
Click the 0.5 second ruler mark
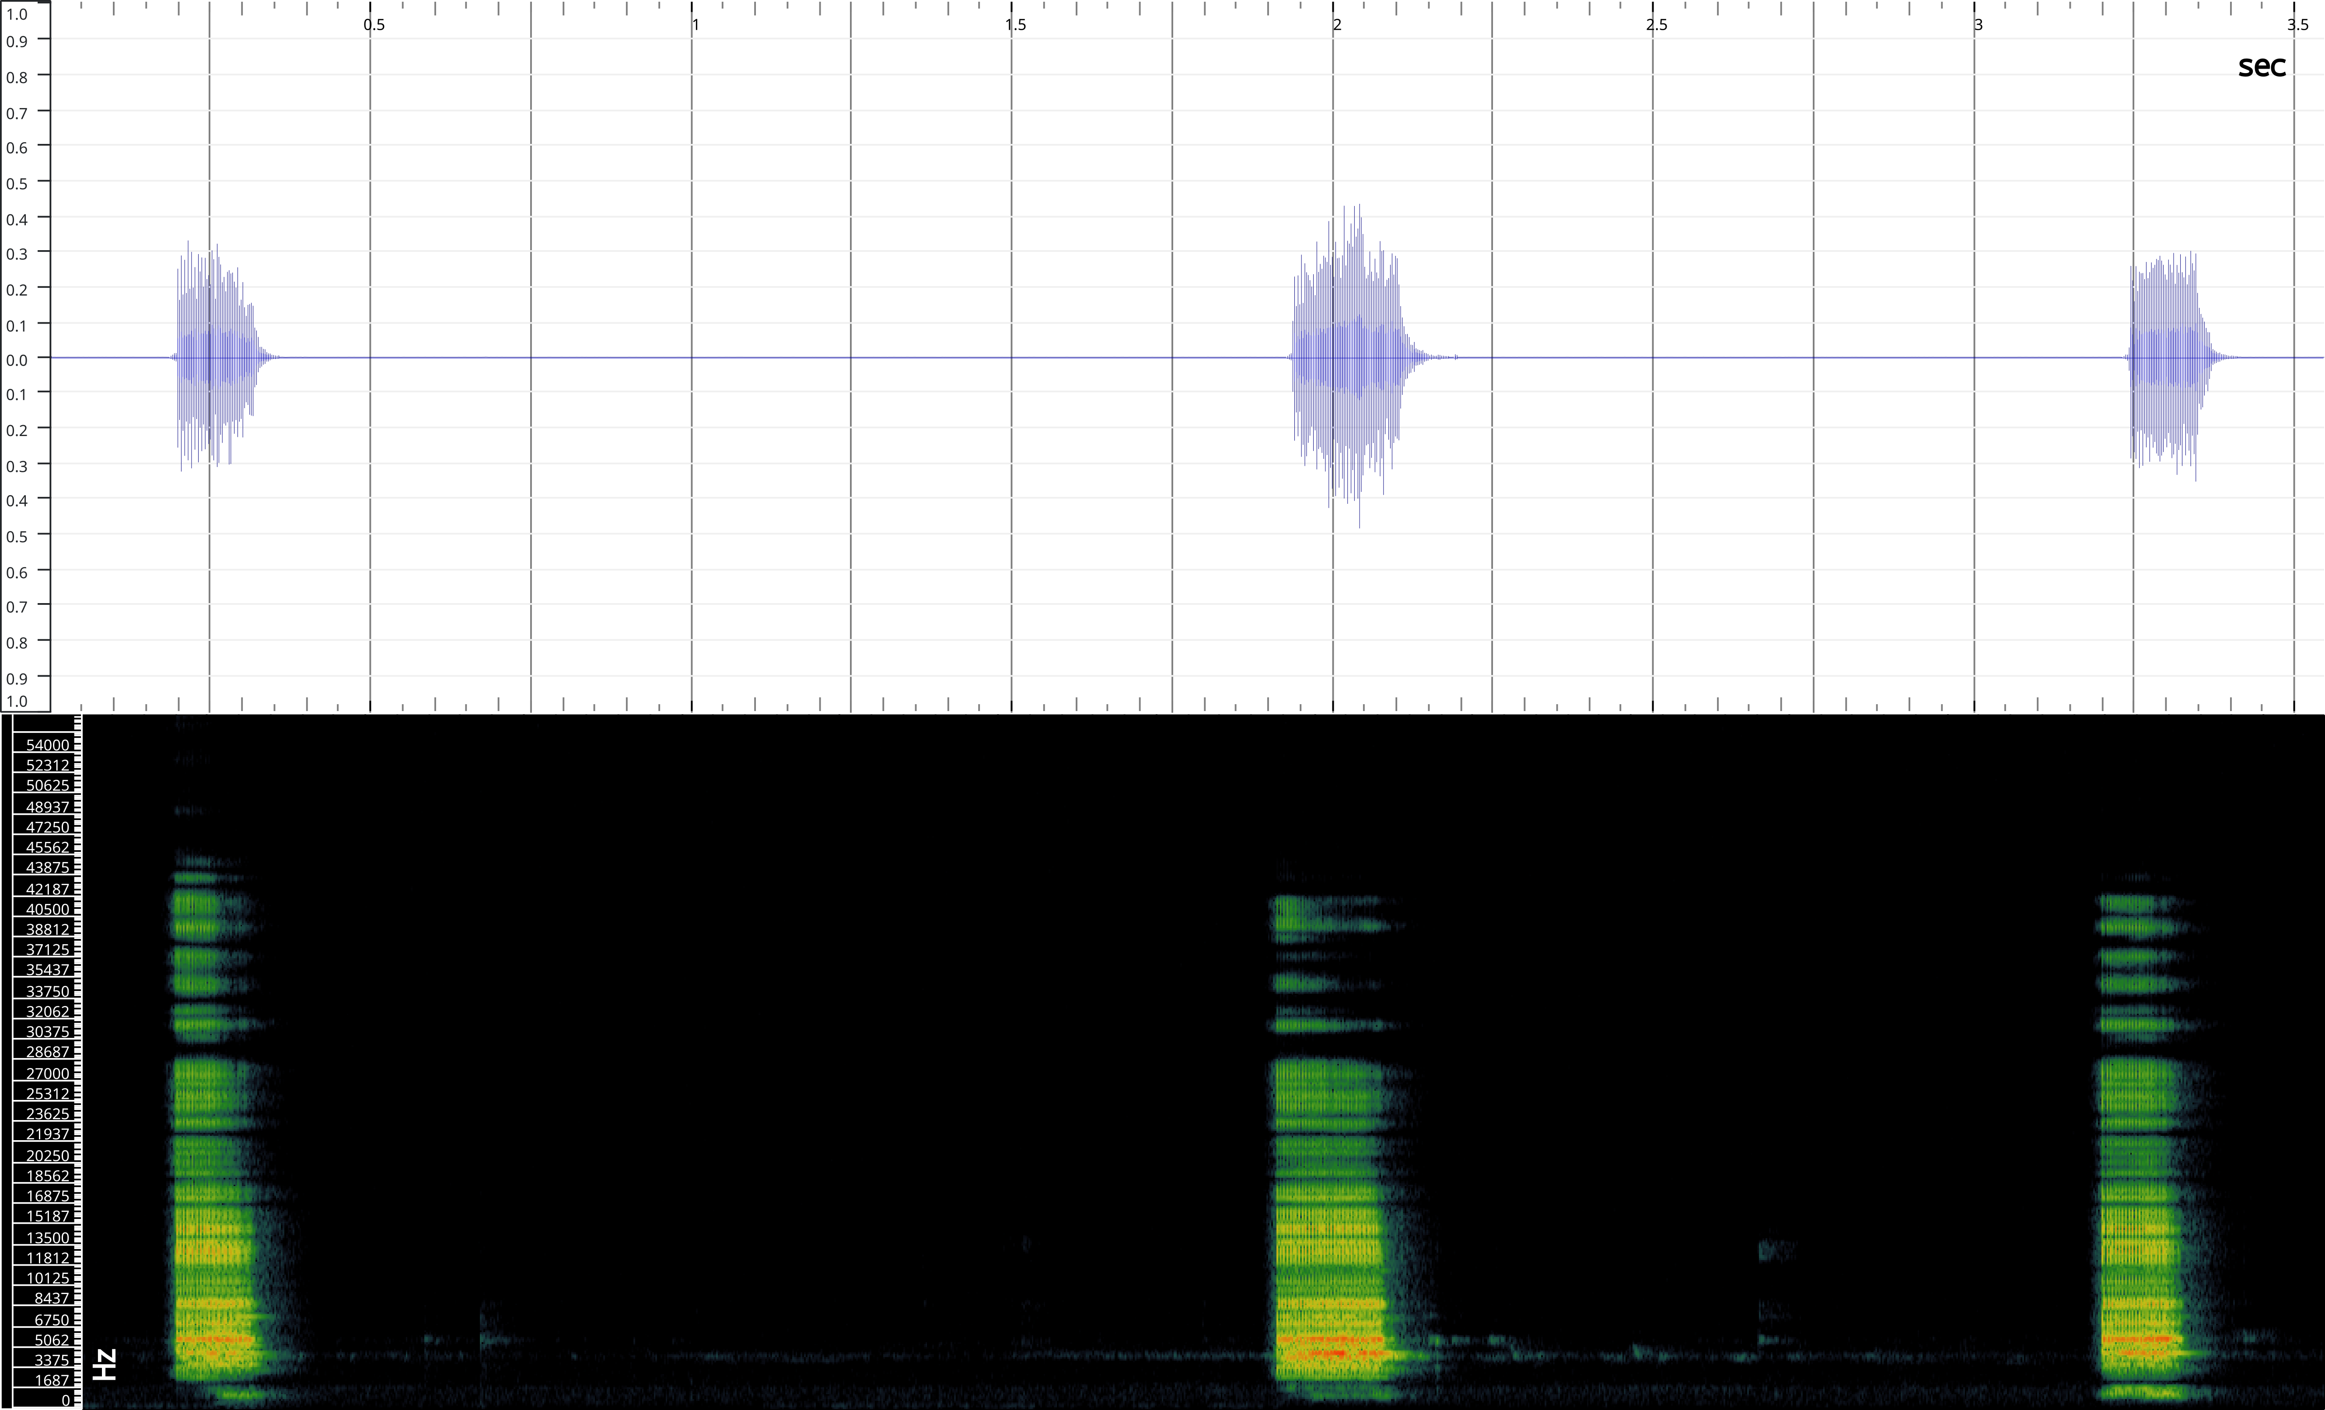coord(374,24)
